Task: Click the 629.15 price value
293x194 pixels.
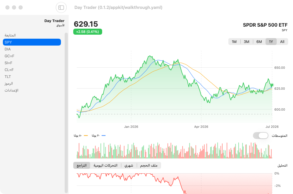Action: click(x=86, y=24)
